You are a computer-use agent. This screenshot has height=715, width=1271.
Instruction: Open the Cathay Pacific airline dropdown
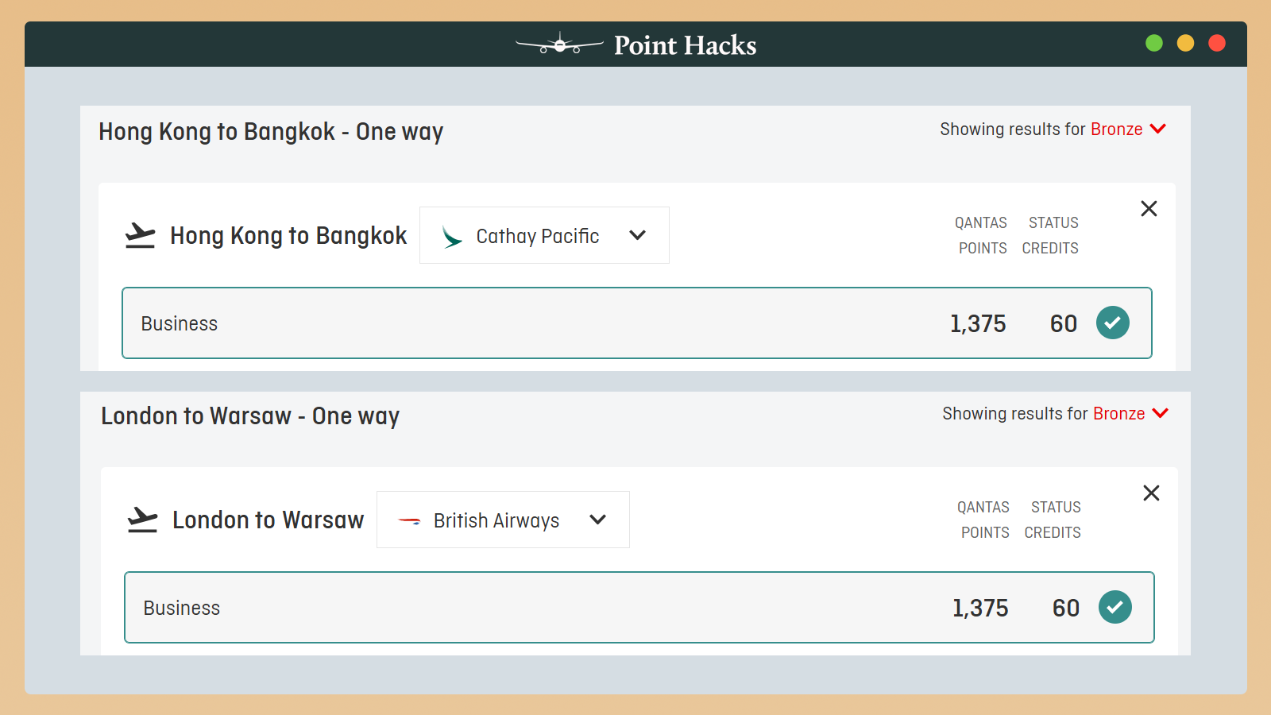click(637, 235)
